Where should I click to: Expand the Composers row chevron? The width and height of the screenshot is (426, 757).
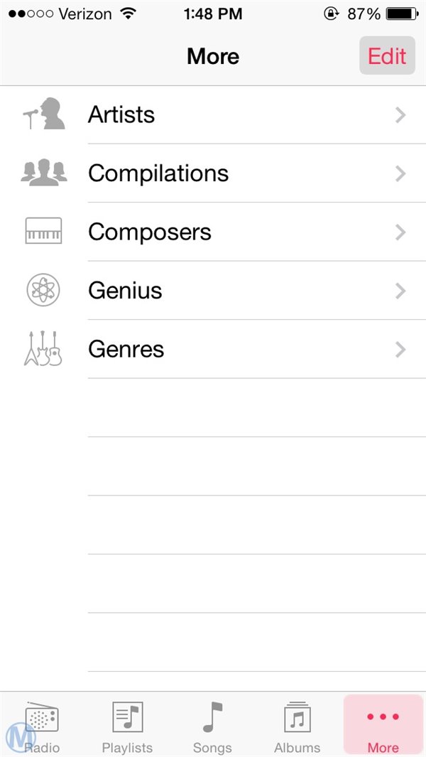(x=401, y=232)
